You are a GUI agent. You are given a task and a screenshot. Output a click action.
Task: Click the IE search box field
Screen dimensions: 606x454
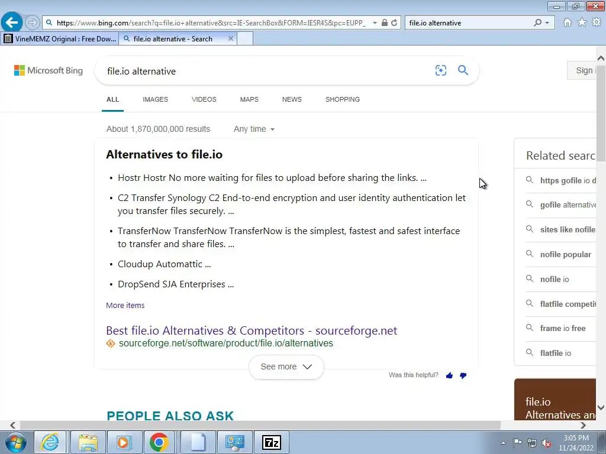tap(469, 23)
